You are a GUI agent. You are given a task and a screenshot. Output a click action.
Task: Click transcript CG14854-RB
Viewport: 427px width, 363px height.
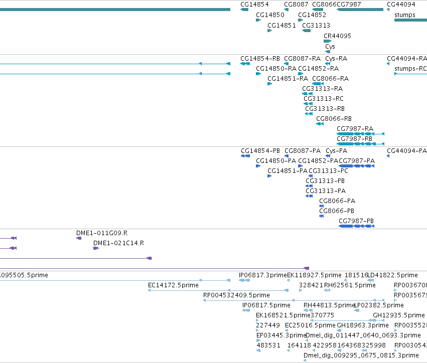245,64
